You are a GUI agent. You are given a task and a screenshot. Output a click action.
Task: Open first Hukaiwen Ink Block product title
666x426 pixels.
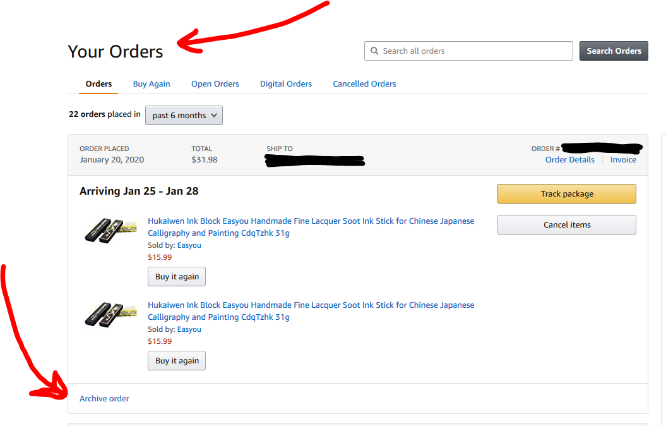click(311, 221)
